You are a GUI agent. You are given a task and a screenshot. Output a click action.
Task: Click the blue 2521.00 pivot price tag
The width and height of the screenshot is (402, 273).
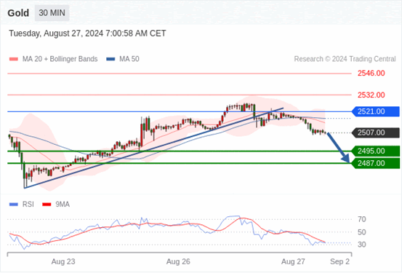[x=376, y=111]
